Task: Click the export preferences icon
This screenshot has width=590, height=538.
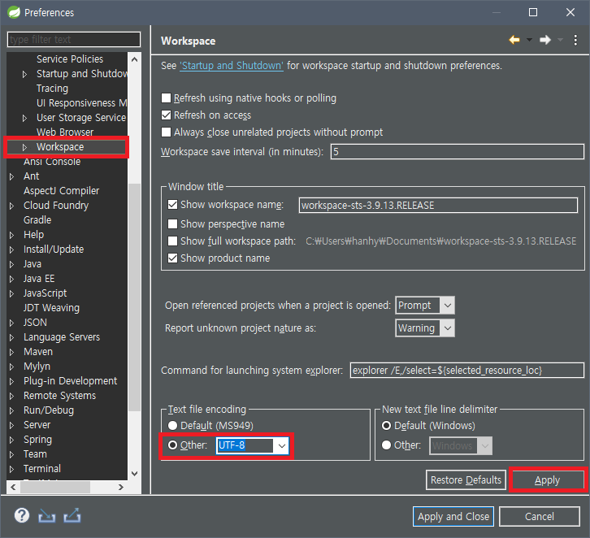Action: tap(72, 515)
